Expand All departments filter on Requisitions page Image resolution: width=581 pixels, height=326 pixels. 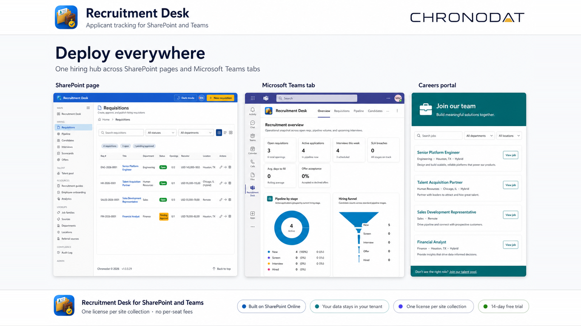click(x=196, y=133)
